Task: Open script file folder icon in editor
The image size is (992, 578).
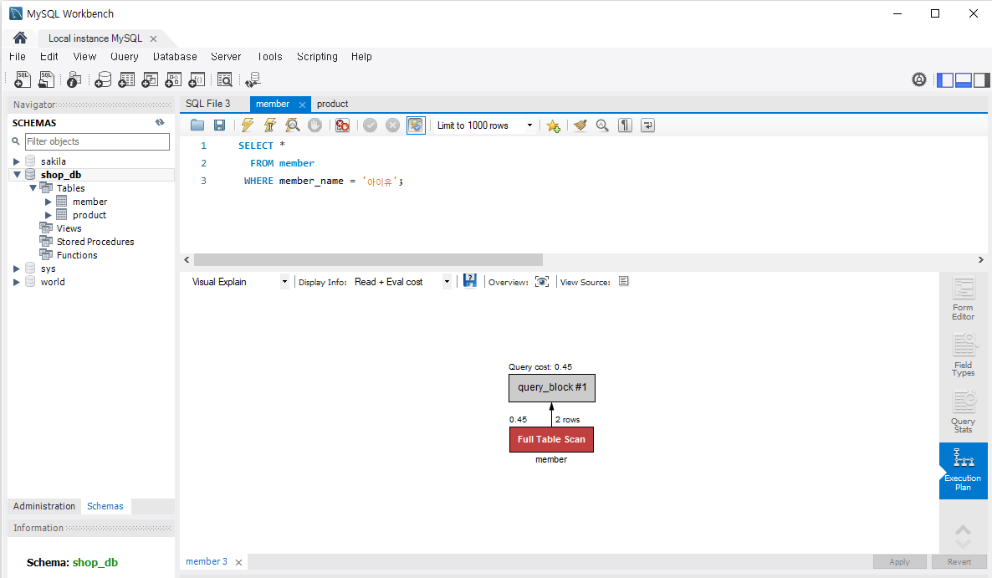Action: [x=197, y=125]
